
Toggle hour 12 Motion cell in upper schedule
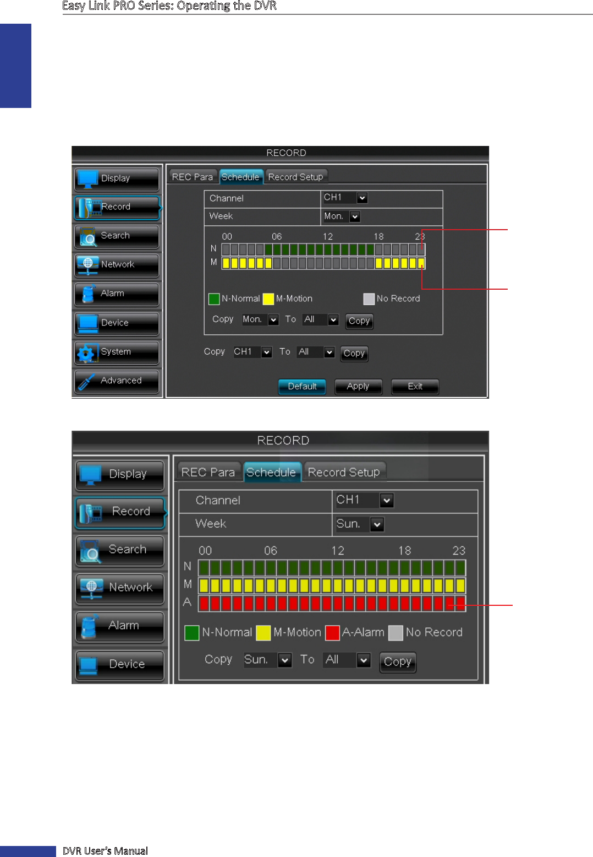pos(328,263)
